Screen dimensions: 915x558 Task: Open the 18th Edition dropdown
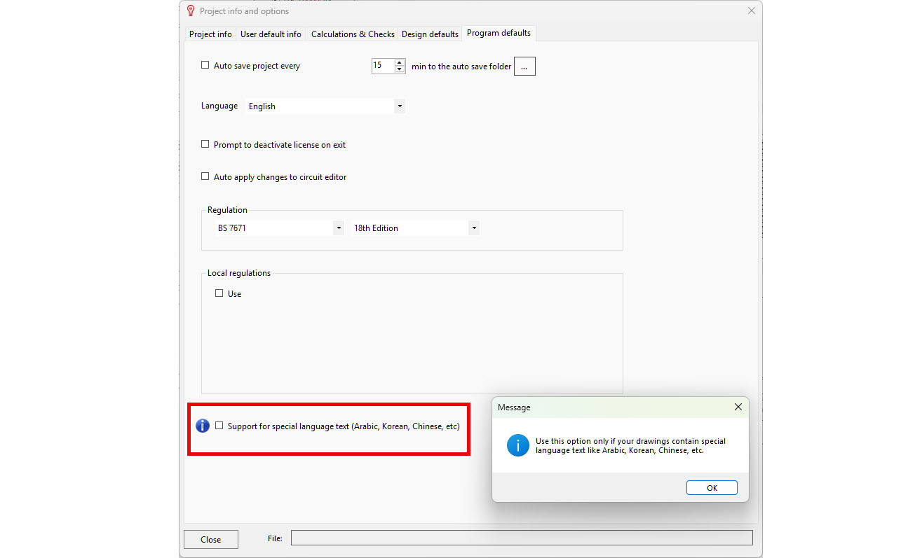point(474,228)
